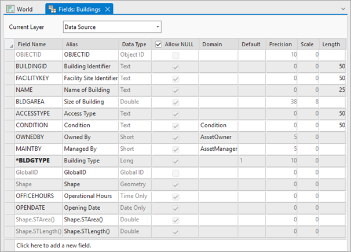
Task: Toggle Allow NULL for BLDGTYPE field
Action: pos(175,160)
